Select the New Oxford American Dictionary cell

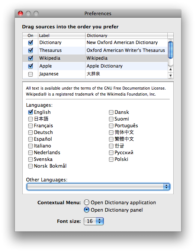click(126, 43)
